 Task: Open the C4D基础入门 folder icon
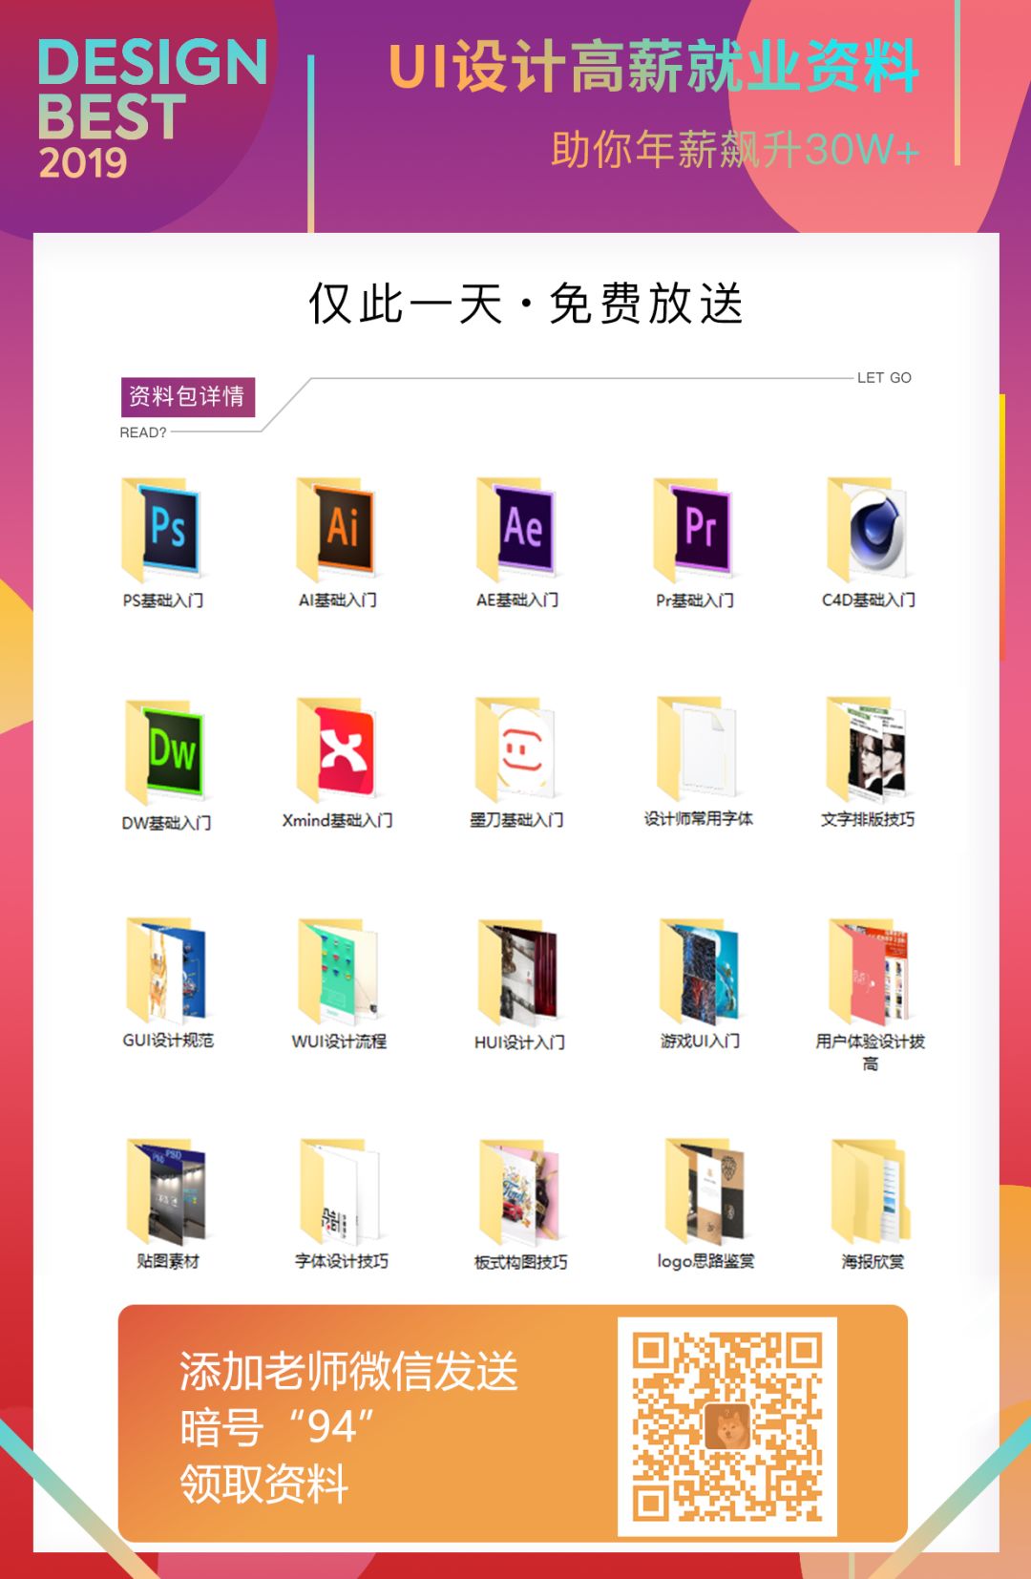point(868,530)
